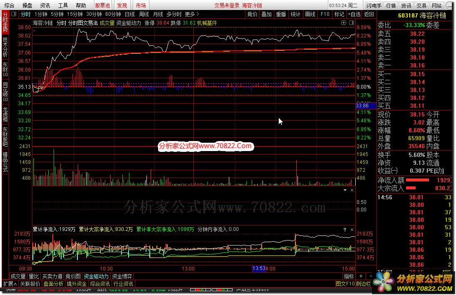
Task: Open 分时走势 in the left sidebar
Action: (5, 22)
